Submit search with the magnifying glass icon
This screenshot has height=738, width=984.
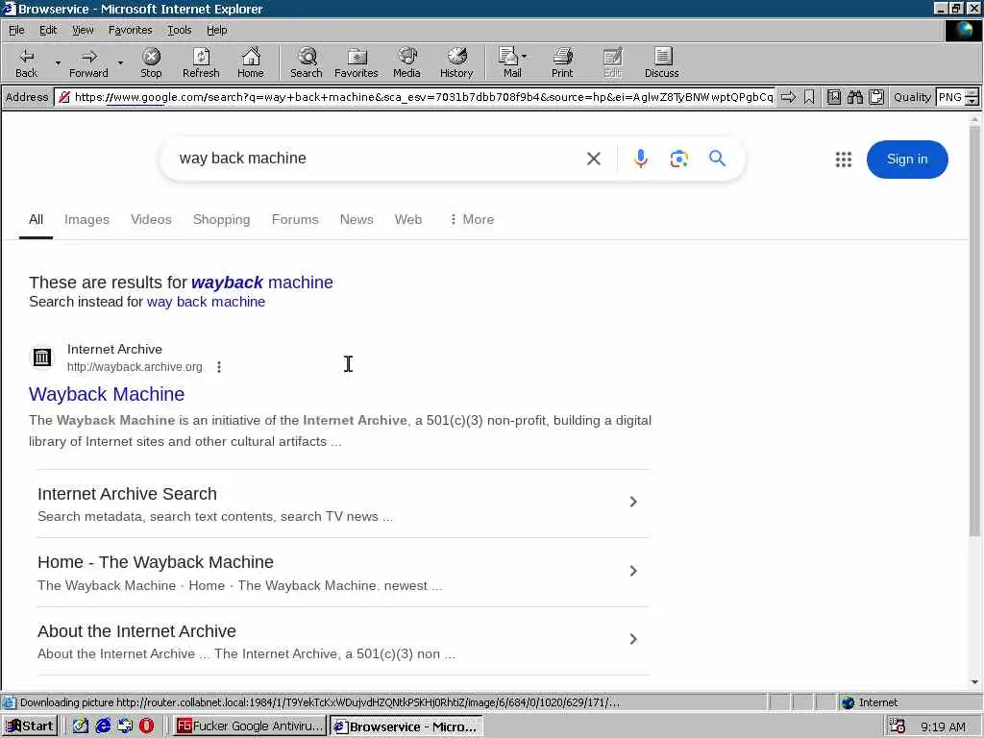[717, 159]
